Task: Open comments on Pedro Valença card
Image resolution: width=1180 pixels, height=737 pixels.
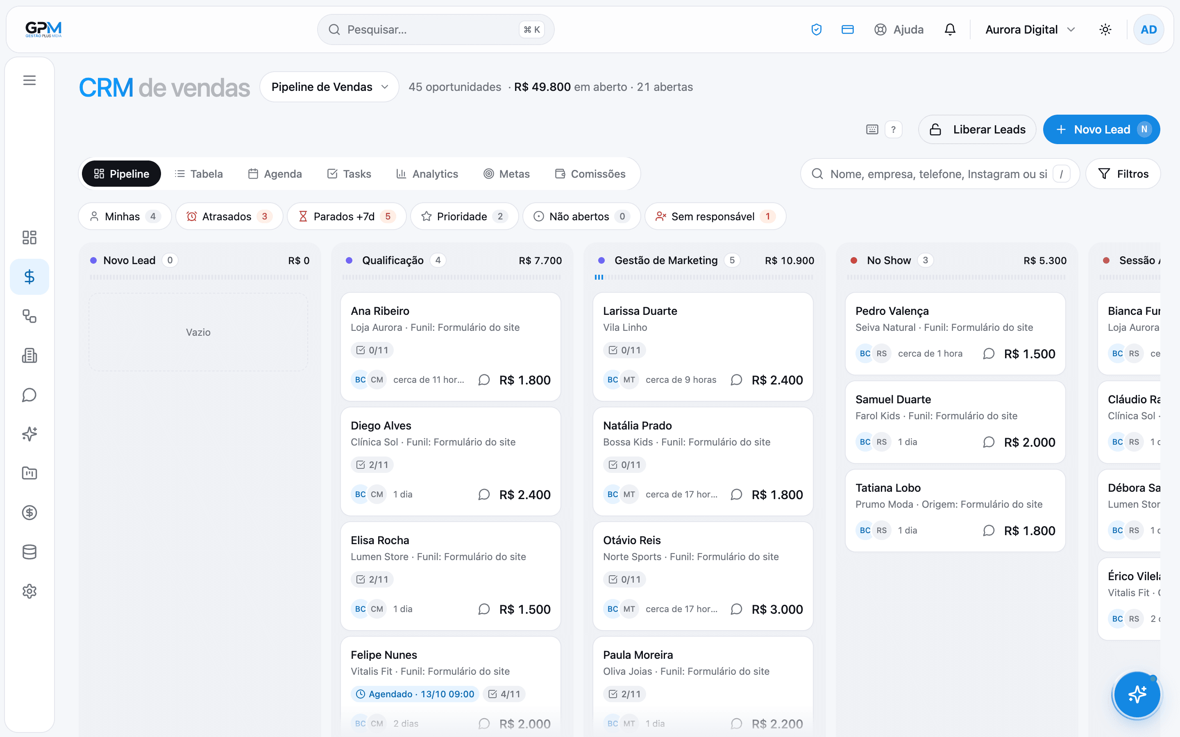Action: pos(988,354)
